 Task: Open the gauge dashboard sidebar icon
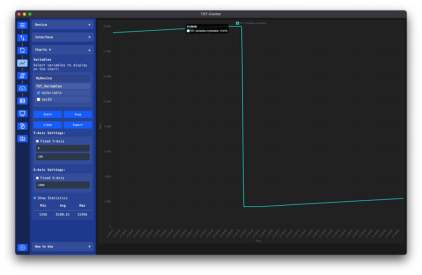[x=22, y=88]
